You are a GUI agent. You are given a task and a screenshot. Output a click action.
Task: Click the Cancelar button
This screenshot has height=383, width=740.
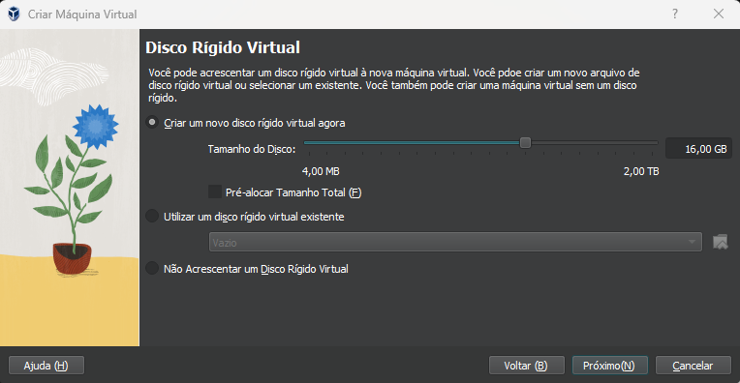click(x=694, y=366)
